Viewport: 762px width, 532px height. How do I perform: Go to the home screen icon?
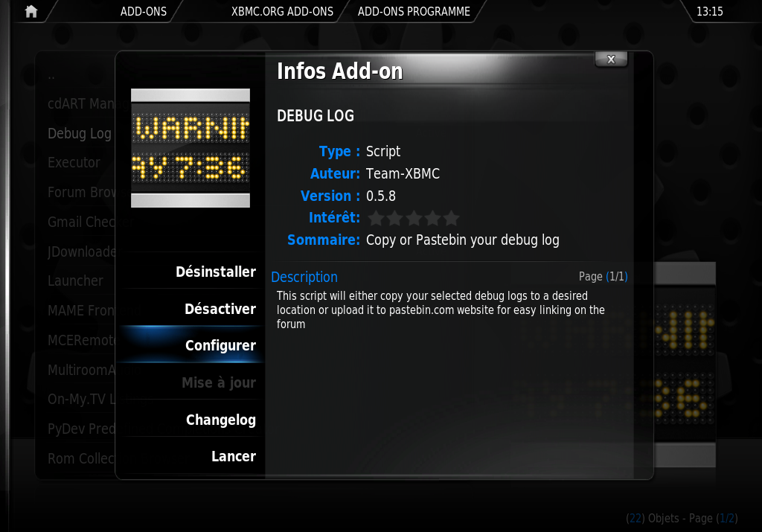[31, 11]
